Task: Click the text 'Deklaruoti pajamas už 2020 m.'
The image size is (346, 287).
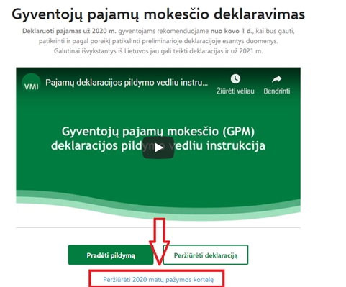Action: pyautogui.click(x=69, y=31)
